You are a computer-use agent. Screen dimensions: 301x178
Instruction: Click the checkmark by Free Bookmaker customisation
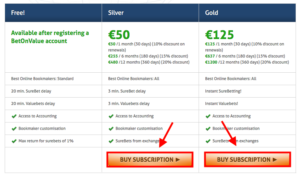[x=14, y=129]
